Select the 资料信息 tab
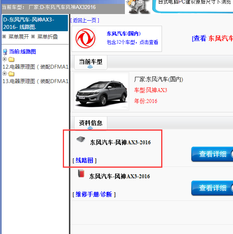The width and height of the screenshot is (233, 234). (x=91, y=123)
